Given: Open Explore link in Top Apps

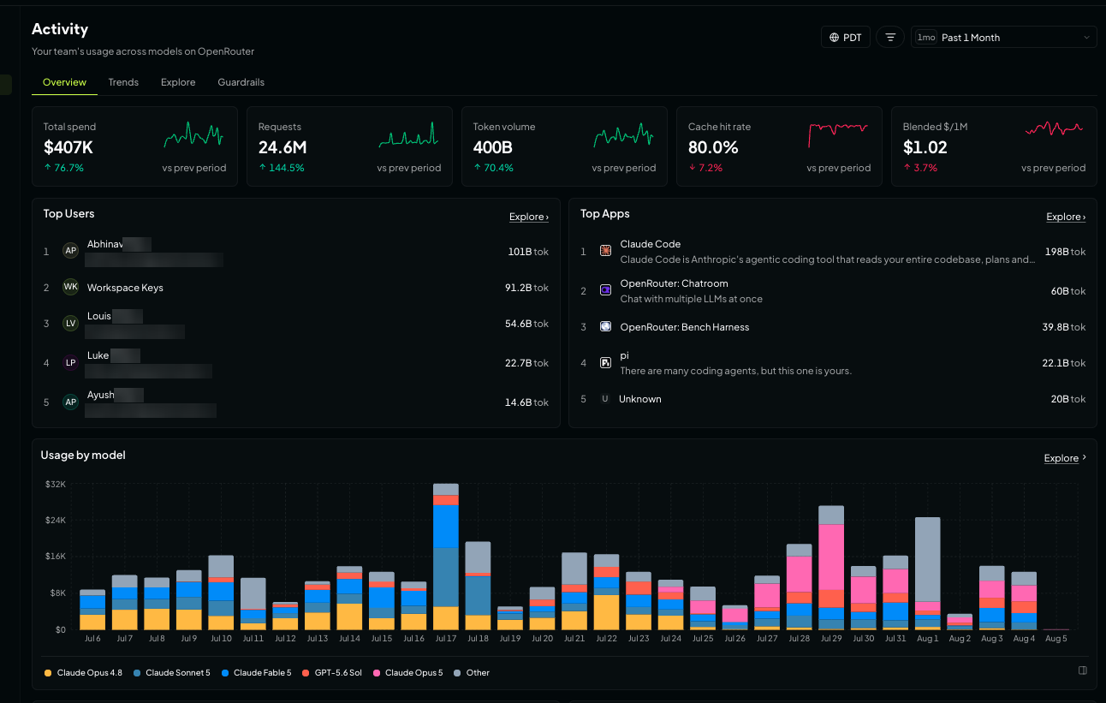Looking at the screenshot, I should (x=1066, y=217).
